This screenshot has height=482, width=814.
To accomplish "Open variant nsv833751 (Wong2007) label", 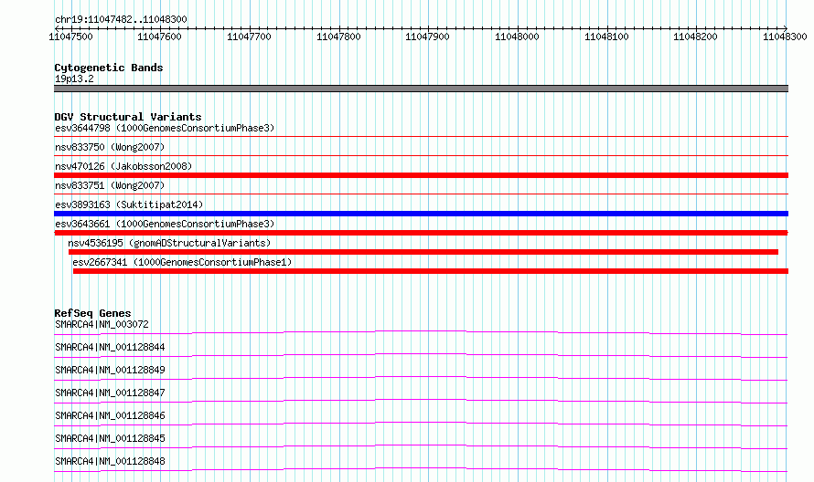I will tap(110, 185).
